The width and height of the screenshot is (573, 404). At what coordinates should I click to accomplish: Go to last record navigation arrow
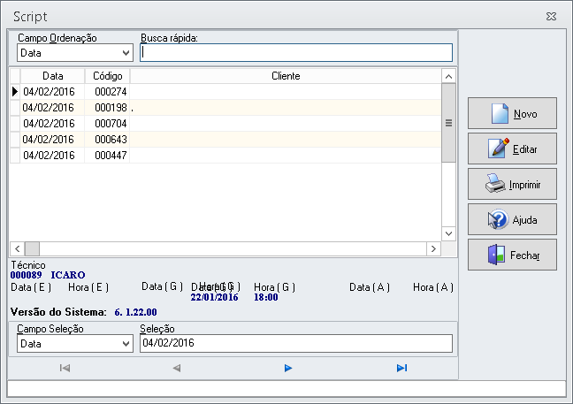pyautogui.click(x=402, y=368)
